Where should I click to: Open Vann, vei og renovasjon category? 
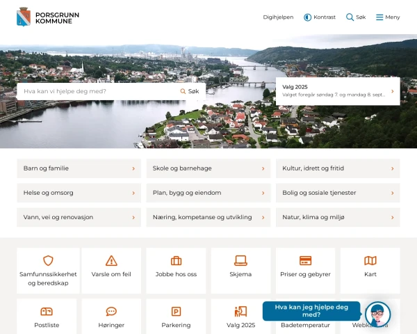pyautogui.click(x=79, y=217)
